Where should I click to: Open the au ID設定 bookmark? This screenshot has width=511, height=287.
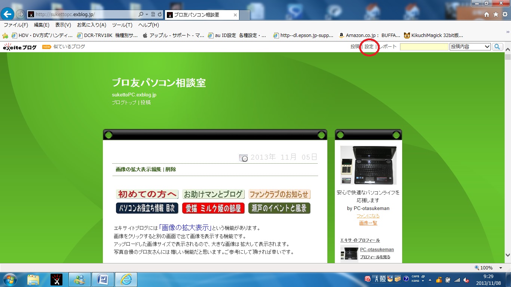pyautogui.click(x=237, y=36)
